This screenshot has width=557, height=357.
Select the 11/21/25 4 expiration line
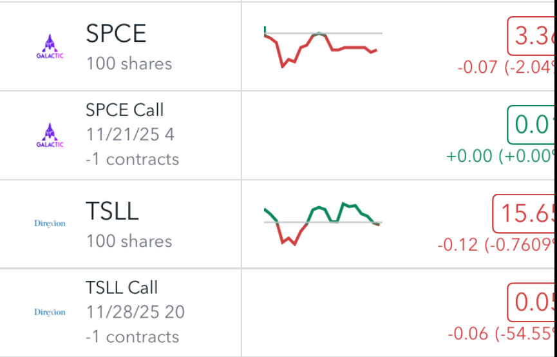130,135
